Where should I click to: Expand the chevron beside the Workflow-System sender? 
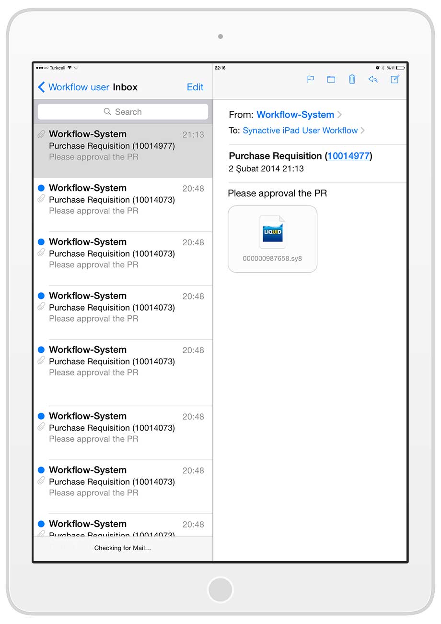(340, 115)
